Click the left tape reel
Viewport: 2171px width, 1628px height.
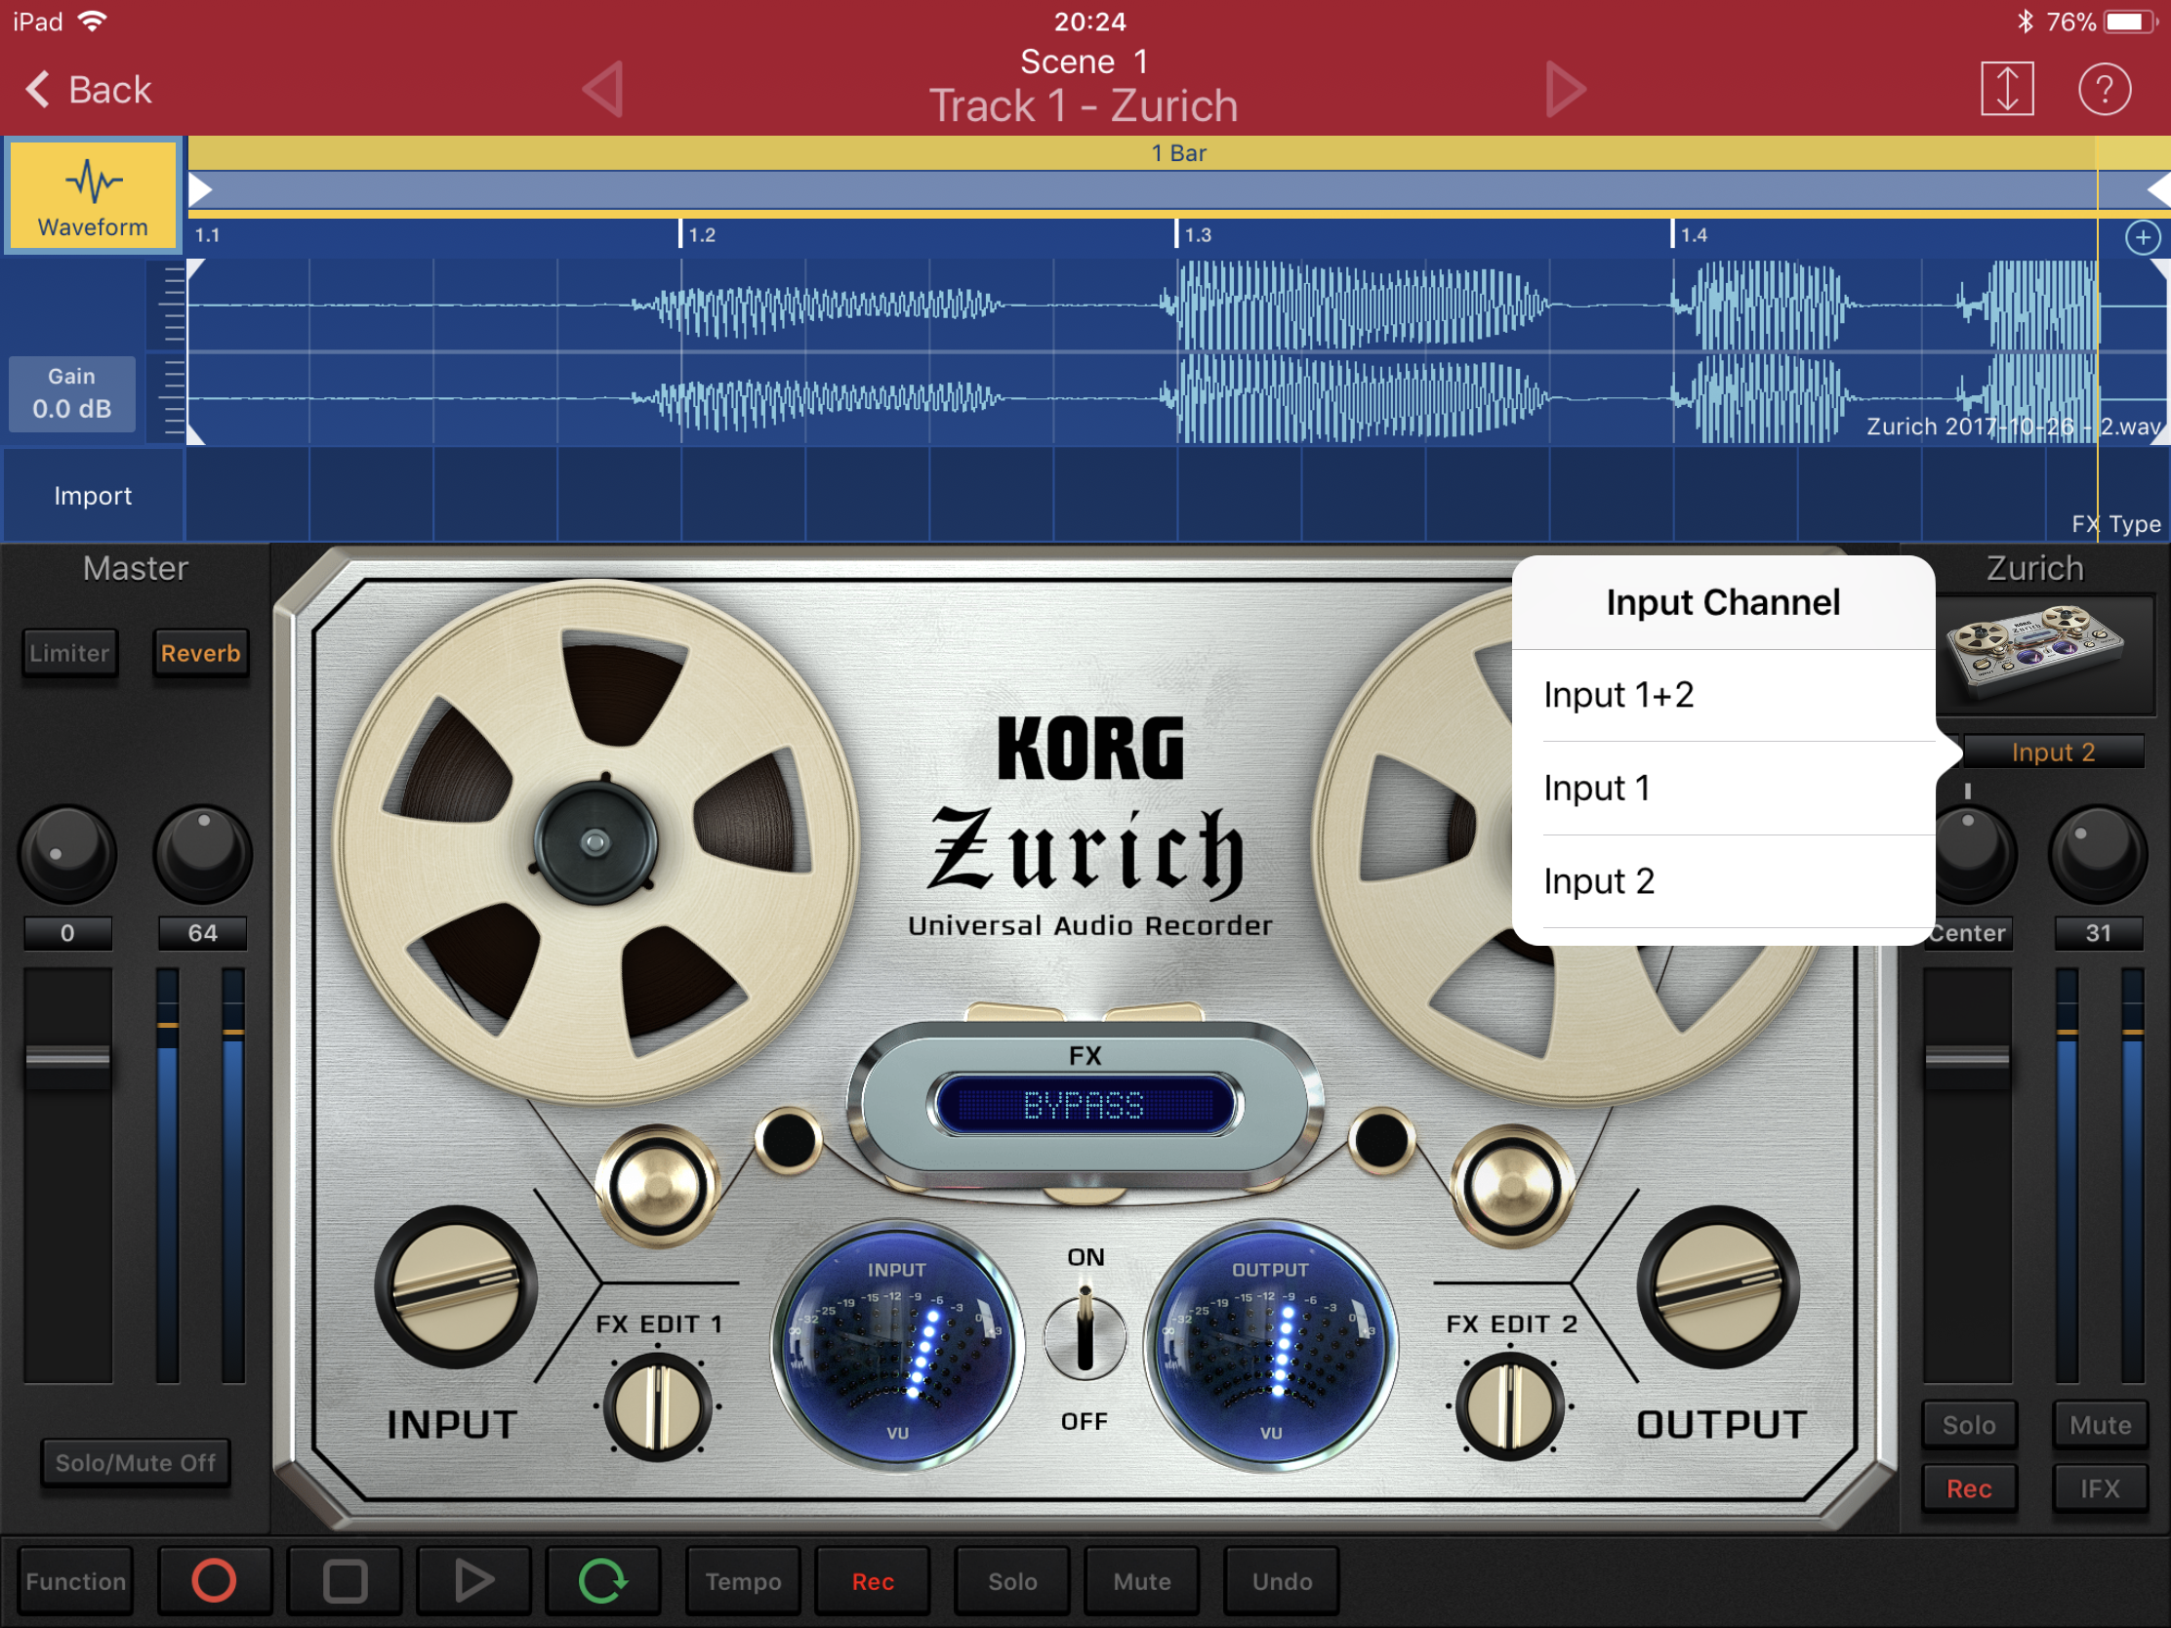(x=594, y=843)
